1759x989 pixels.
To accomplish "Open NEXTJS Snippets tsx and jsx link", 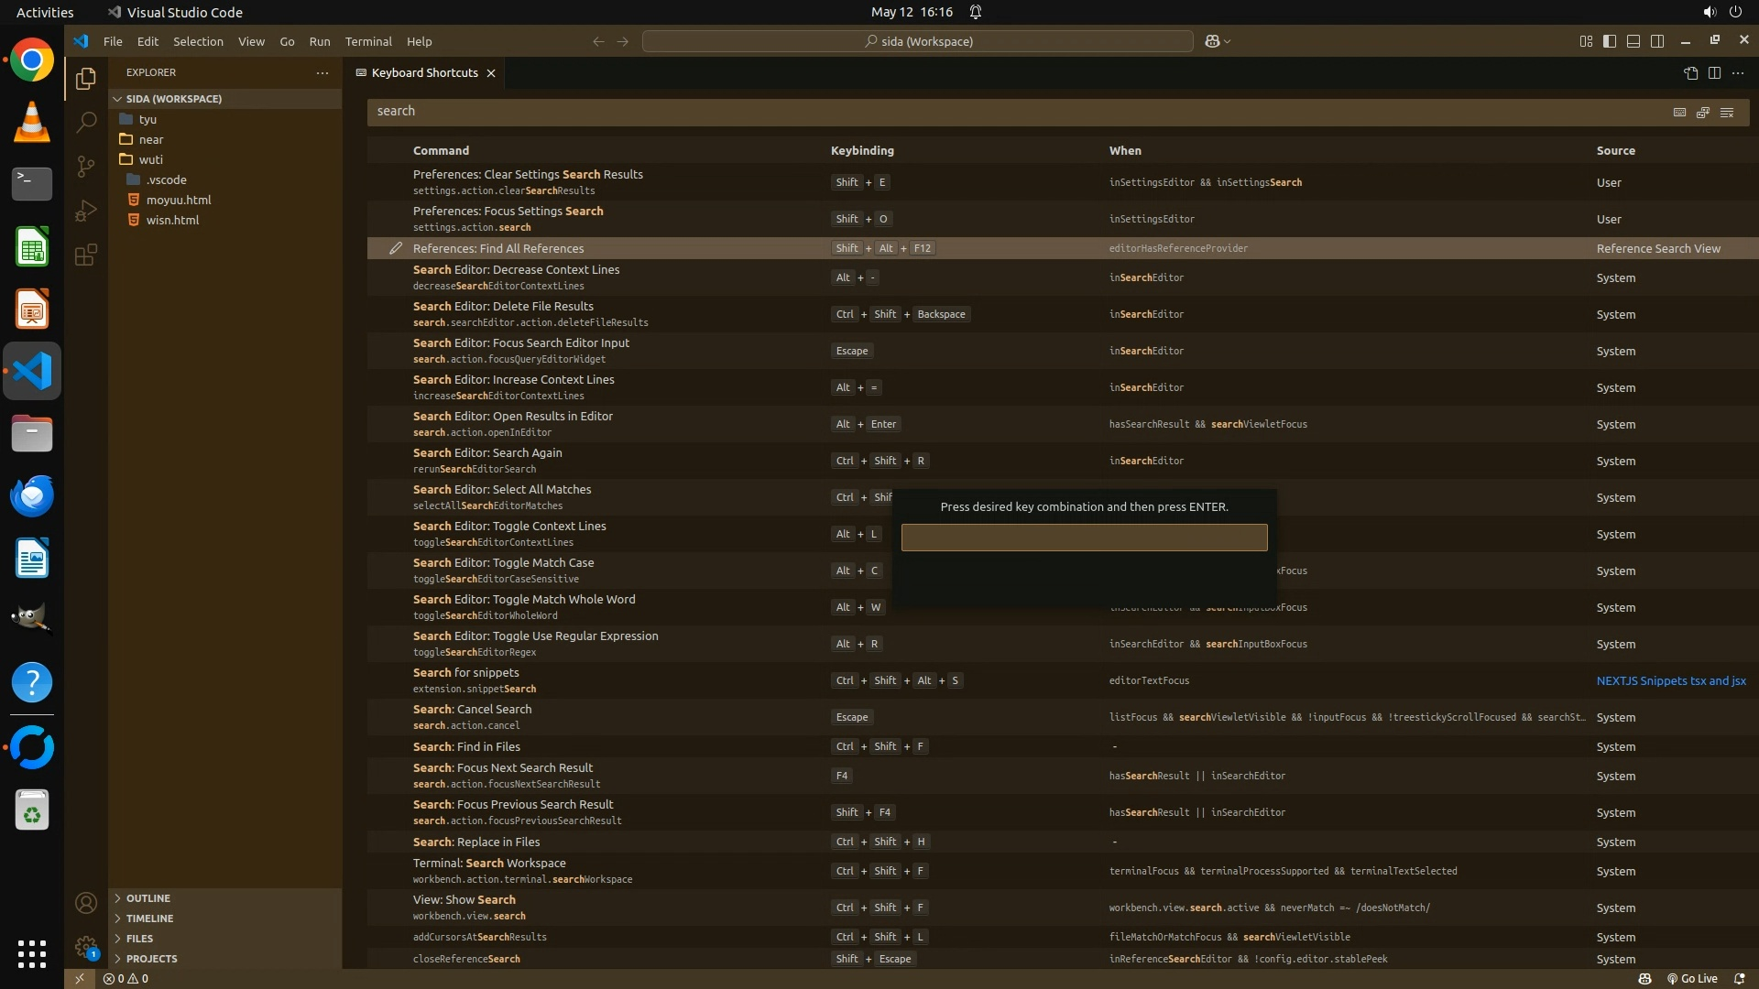I will point(1670,680).
